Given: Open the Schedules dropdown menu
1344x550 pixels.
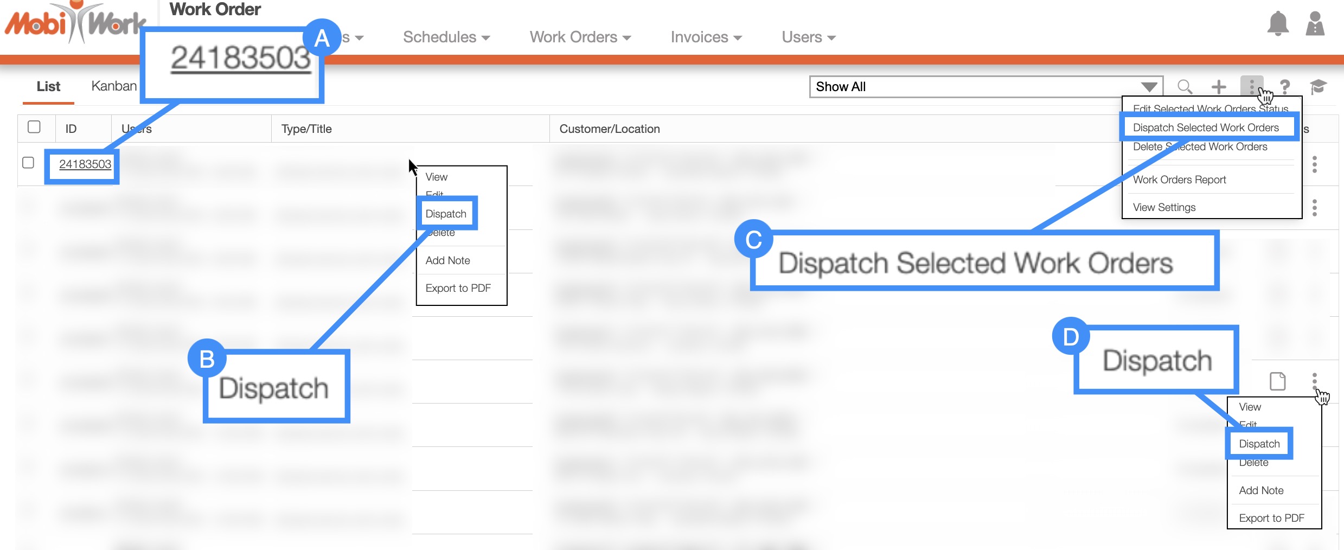Looking at the screenshot, I should pyautogui.click(x=446, y=37).
